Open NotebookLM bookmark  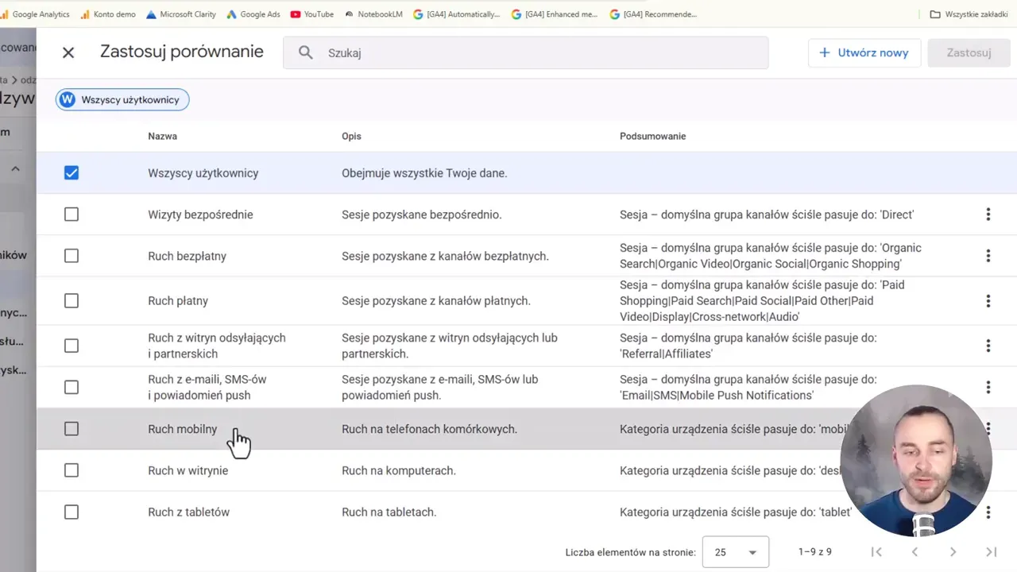[x=373, y=14]
